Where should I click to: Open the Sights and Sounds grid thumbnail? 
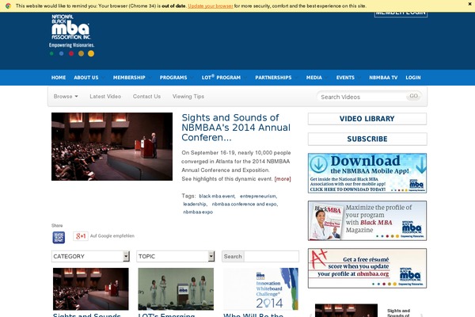click(90, 288)
